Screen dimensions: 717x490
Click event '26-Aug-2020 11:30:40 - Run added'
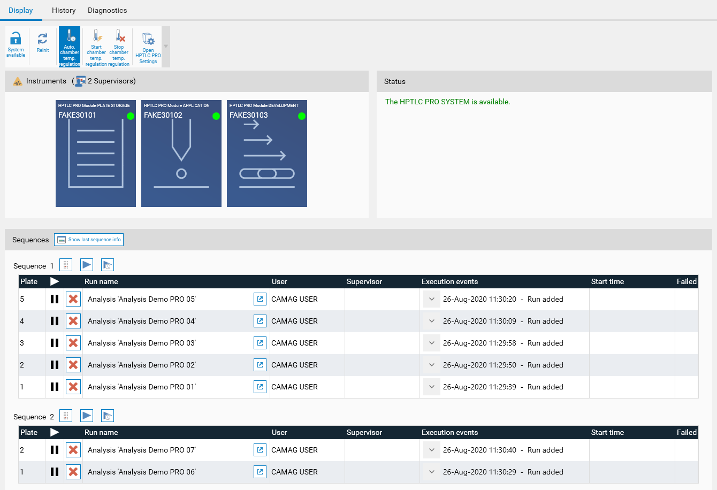[x=503, y=450]
